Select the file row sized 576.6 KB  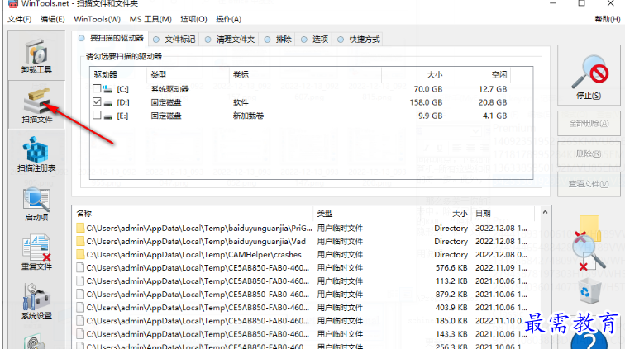tap(303, 268)
